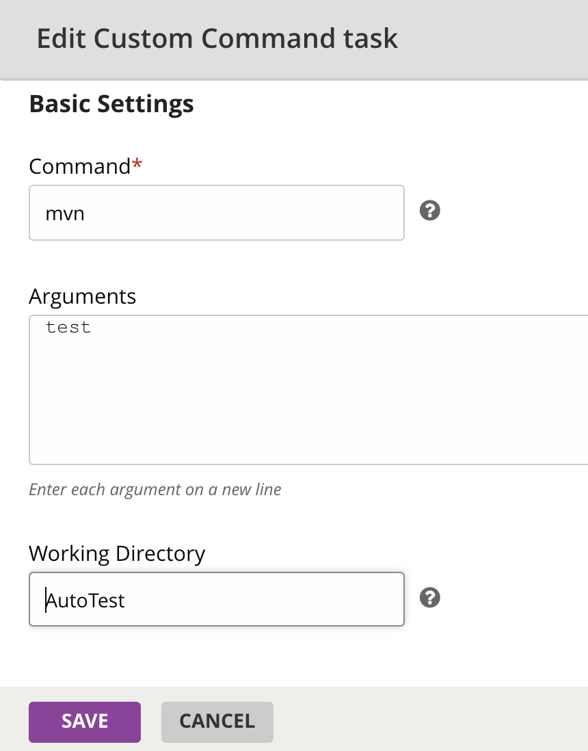Select the Working Directory input field
Screen dimensions: 588x751
point(216,599)
